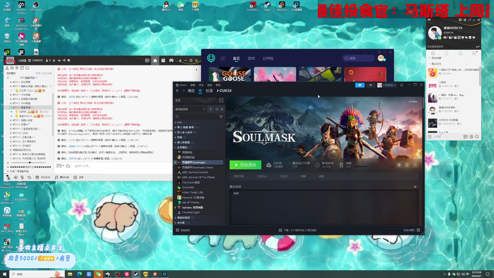Open the 查看 menu in Steam menu bar
The image size is (494, 278).
click(x=192, y=85)
